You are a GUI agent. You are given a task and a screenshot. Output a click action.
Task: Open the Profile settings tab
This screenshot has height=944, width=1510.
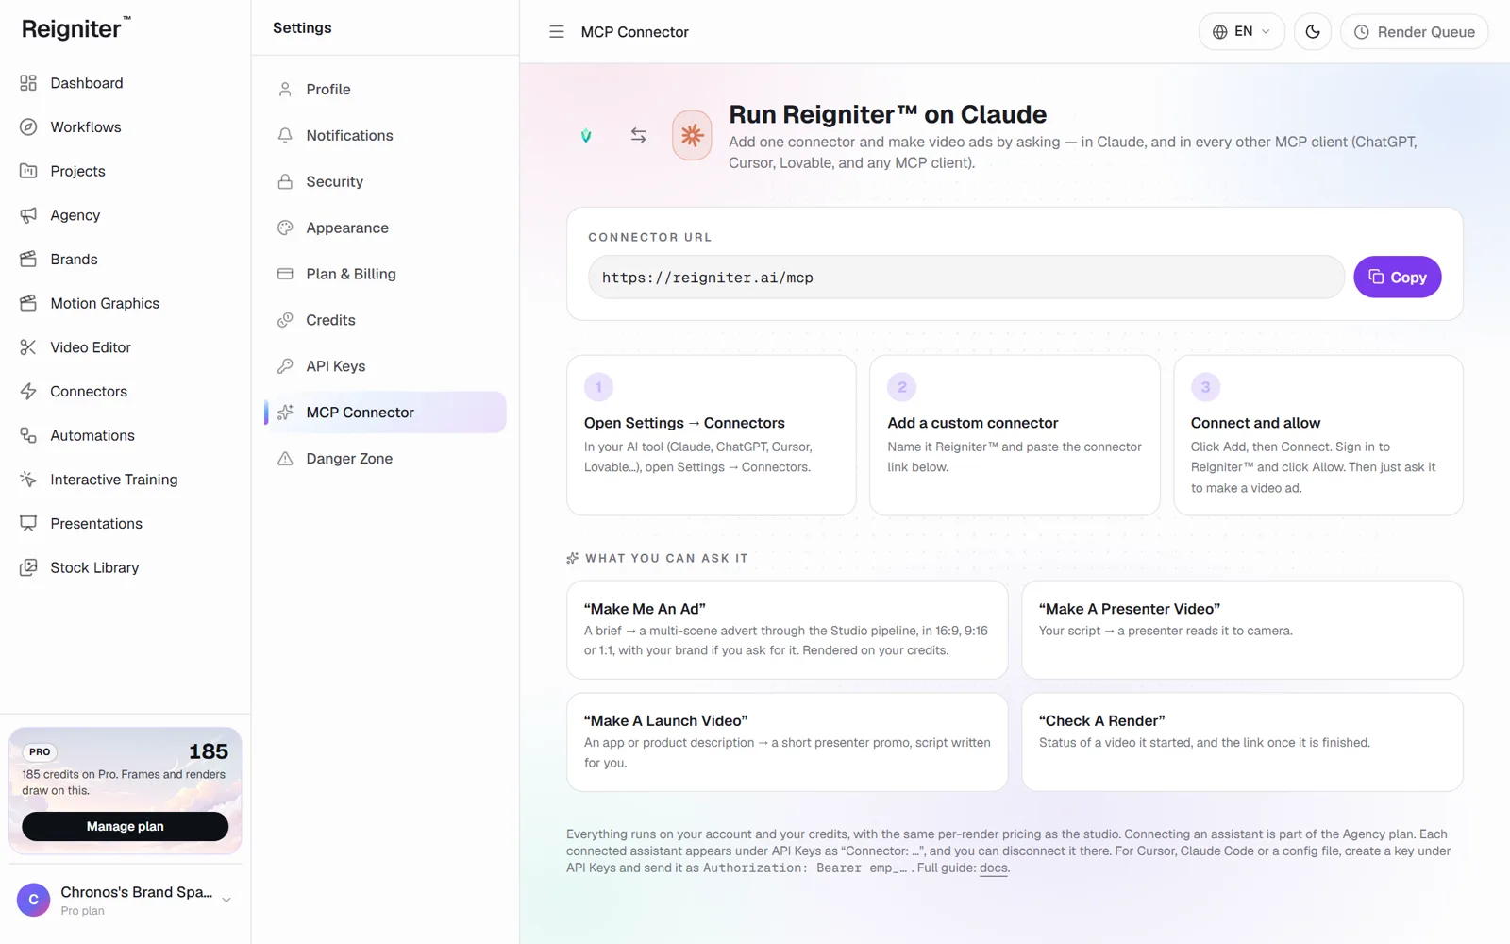pos(385,90)
